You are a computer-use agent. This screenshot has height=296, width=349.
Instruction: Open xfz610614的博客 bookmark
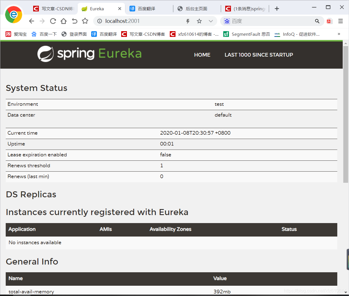pos(194,34)
